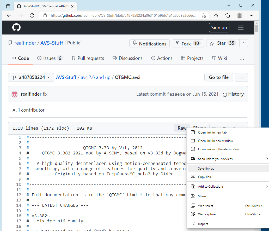
Task: Close the AVS-Stuff/QTGMC.avsi tab
Action: click(72, 6)
